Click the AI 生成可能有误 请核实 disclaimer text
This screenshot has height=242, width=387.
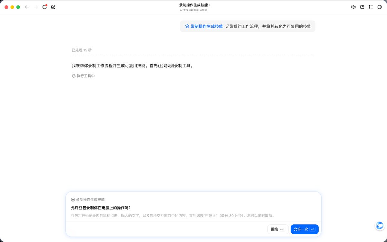pyautogui.click(x=193, y=10)
